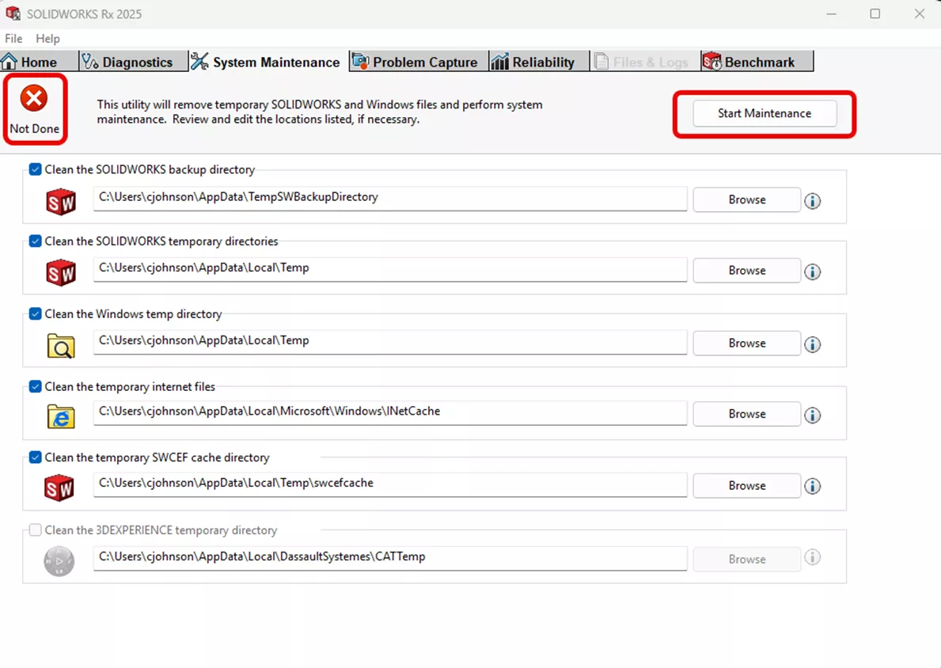The height and width of the screenshot is (668, 941).
Task: Click Browse for the SOLIDWORKS backup directory
Action: 746,199
